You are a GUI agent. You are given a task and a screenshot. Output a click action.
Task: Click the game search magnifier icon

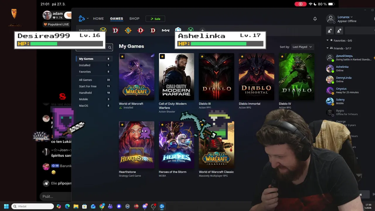pos(110,47)
